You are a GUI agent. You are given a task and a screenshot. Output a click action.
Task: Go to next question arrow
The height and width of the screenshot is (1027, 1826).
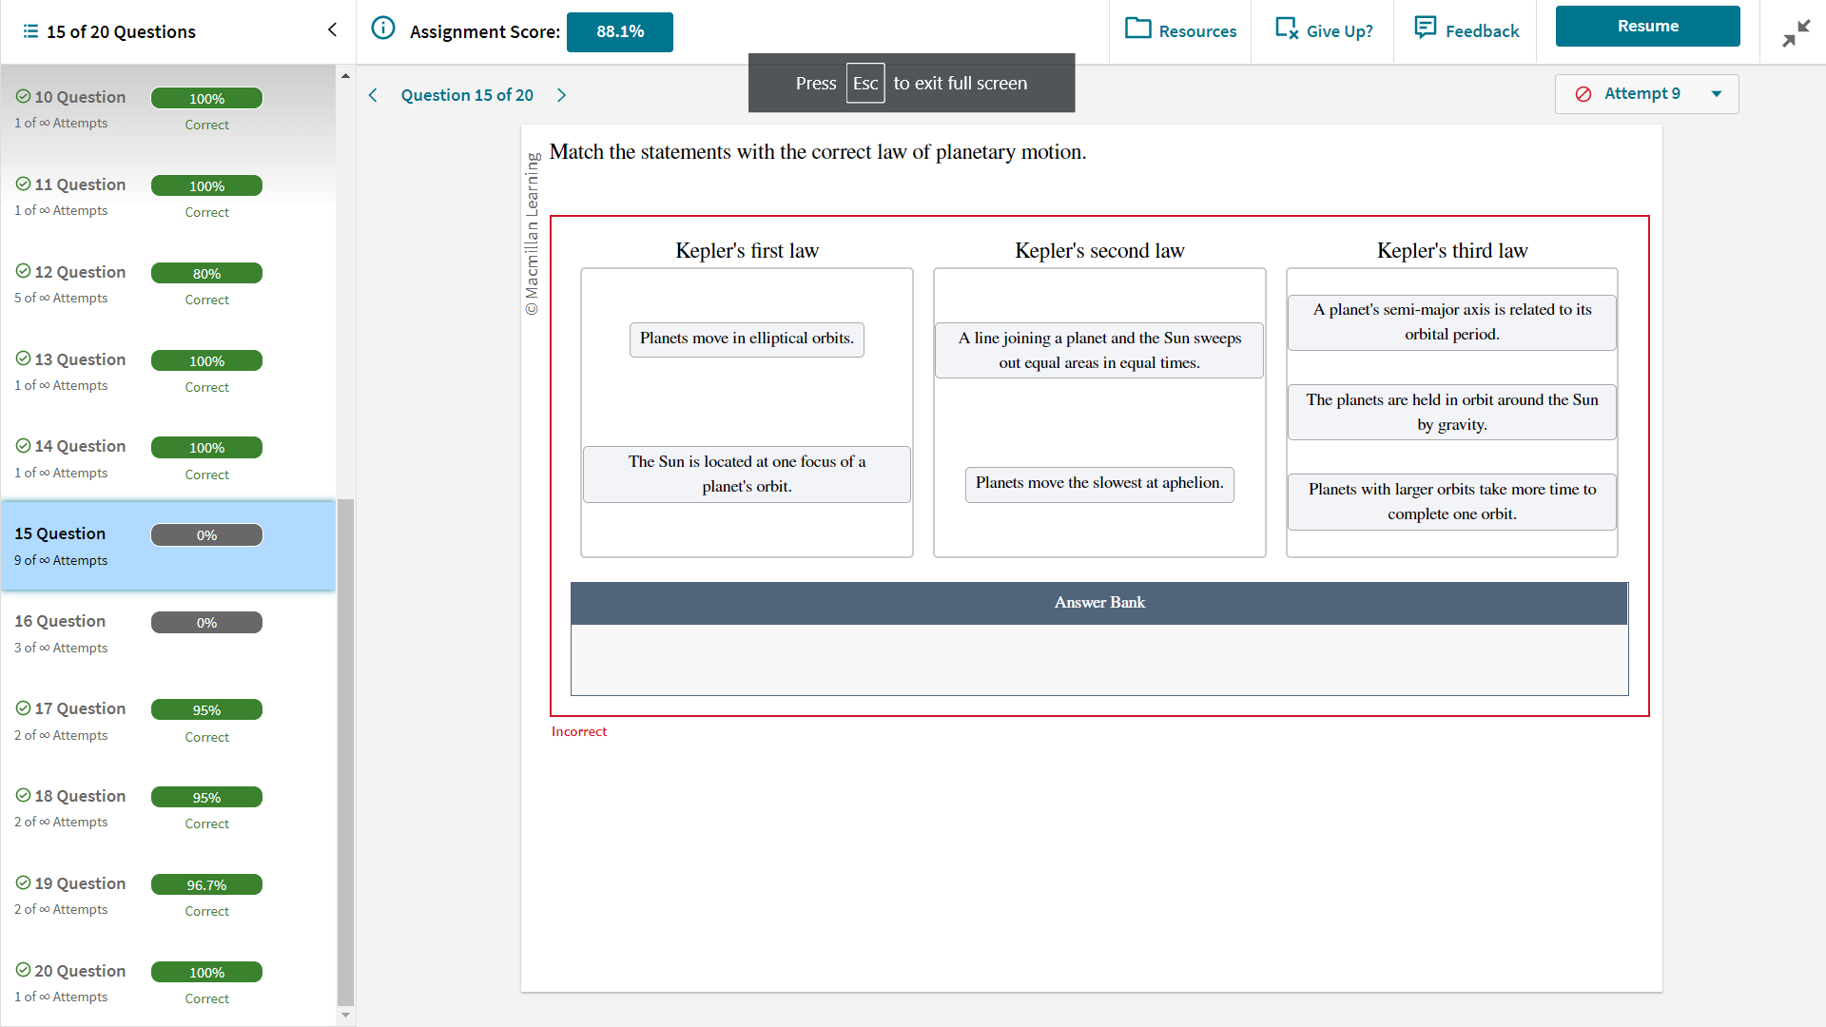click(x=562, y=95)
